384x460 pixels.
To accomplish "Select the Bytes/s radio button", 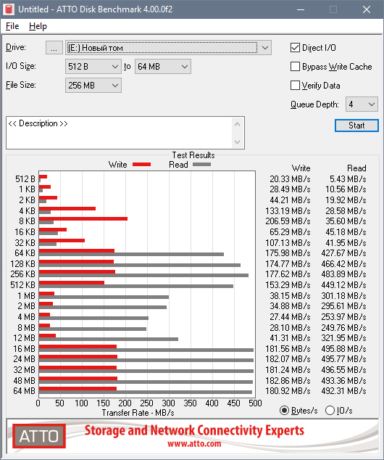I will [284, 411].
